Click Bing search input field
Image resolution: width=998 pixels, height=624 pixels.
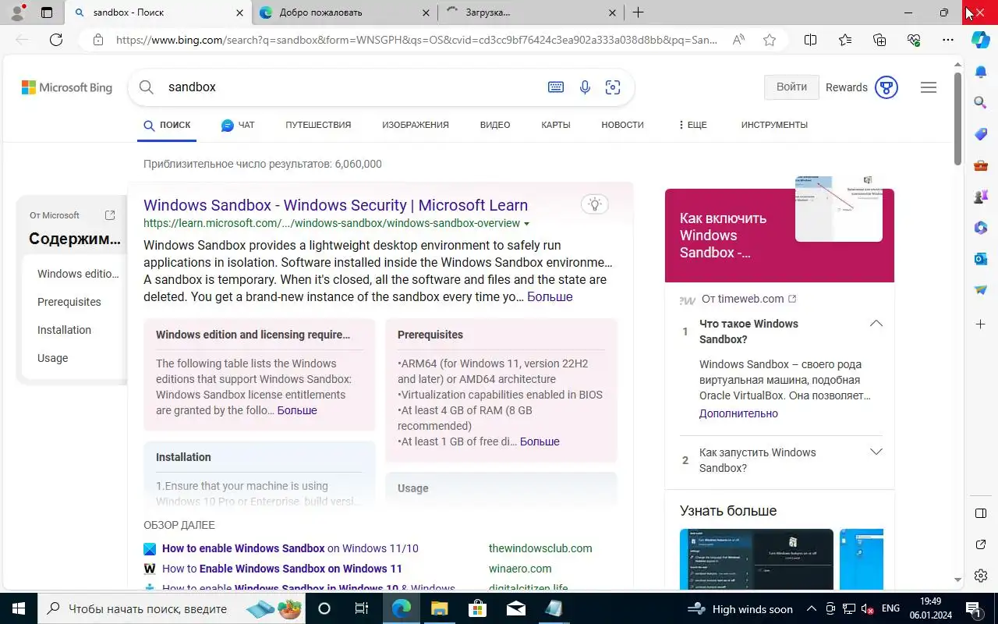pyautogui.click(x=351, y=87)
